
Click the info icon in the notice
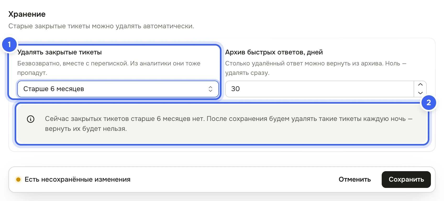tap(31, 119)
